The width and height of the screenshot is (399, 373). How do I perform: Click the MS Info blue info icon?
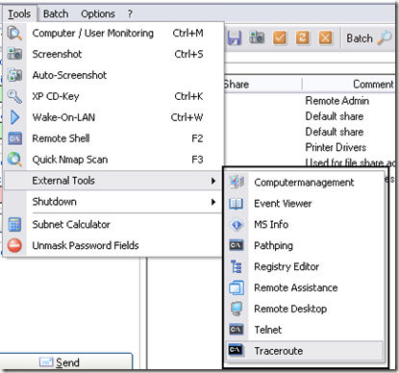click(x=237, y=225)
